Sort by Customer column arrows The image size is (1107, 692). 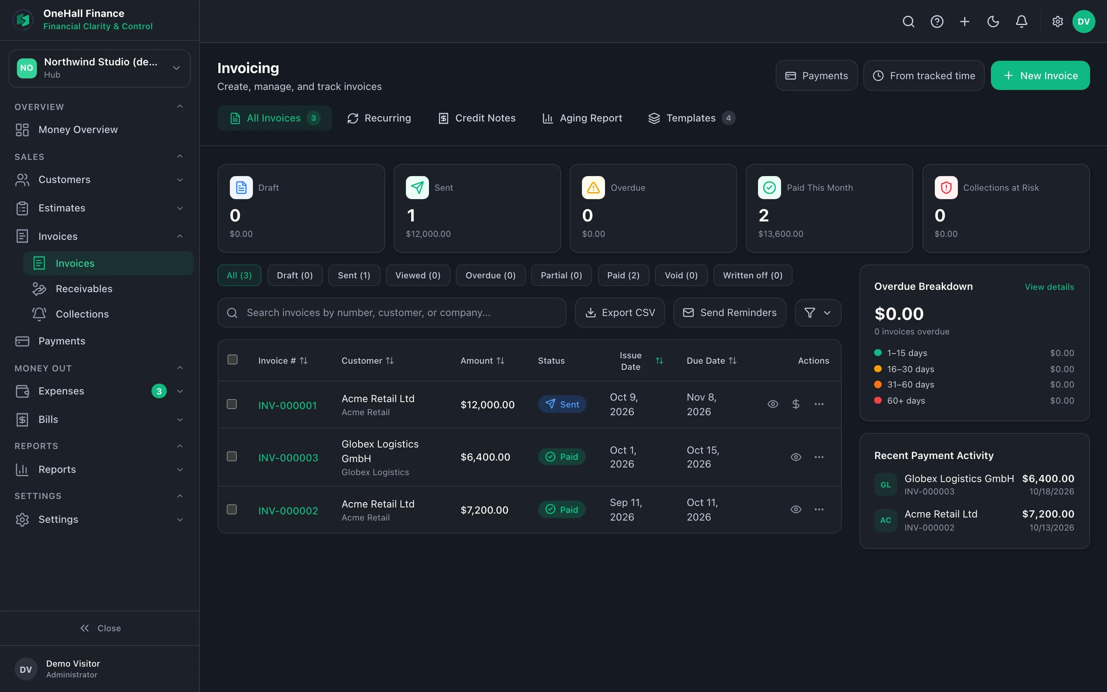390,361
